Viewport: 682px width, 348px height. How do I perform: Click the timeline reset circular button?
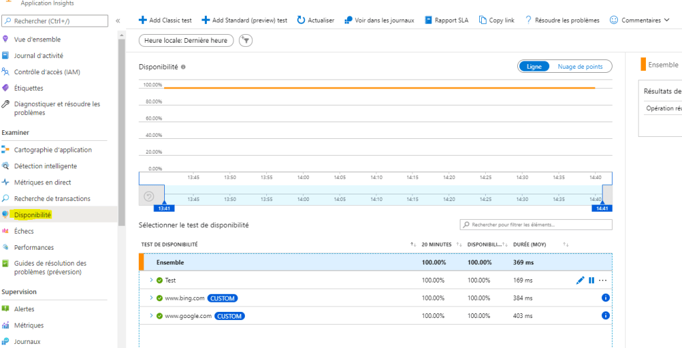pos(149,196)
